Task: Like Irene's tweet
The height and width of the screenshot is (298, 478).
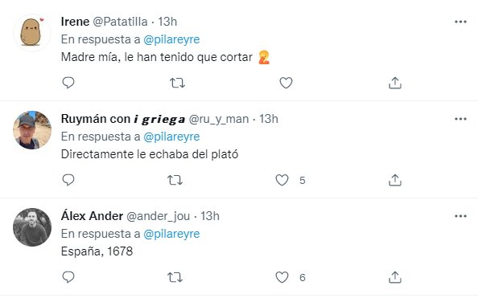Action: (286, 83)
